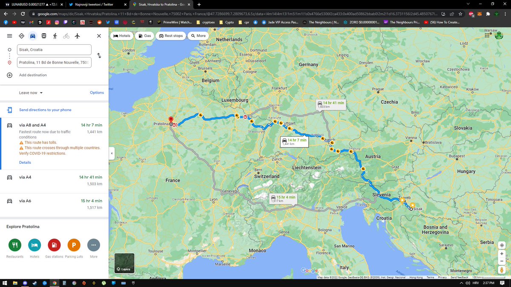This screenshot has width=511, height=287.
Task: Explore Restaurants near Pratolina
Action: pyautogui.click(x=15, y=245)
